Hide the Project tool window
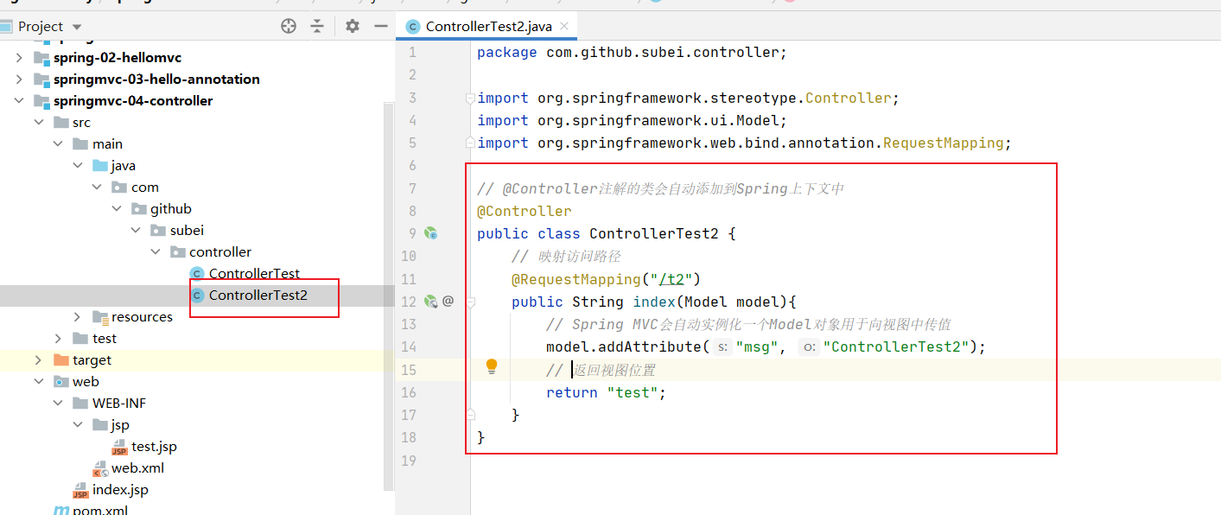 (380, 26)
